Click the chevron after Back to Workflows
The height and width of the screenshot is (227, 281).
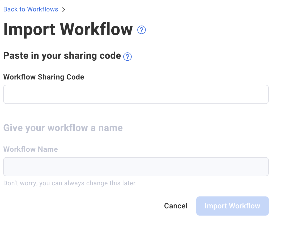(x=64, y=10)
